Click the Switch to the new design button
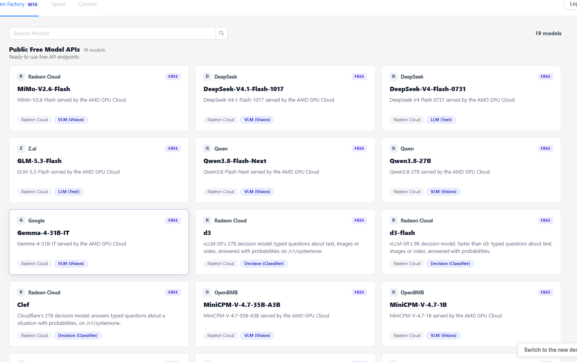Screen dimensions: 577x362 click(548, 350)
